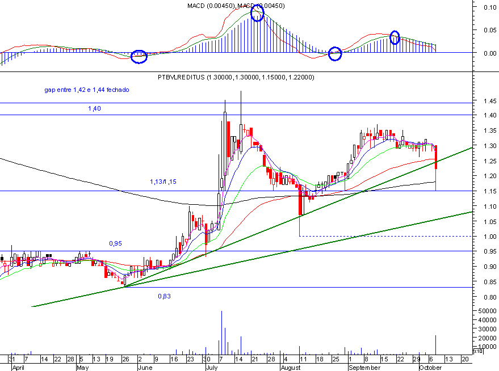Screen dimensions: 499x371
Task: Click the 1.20 price axis label
Action: coord(490,176)
